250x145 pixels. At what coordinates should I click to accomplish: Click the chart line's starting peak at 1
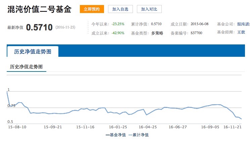(7, 91)
